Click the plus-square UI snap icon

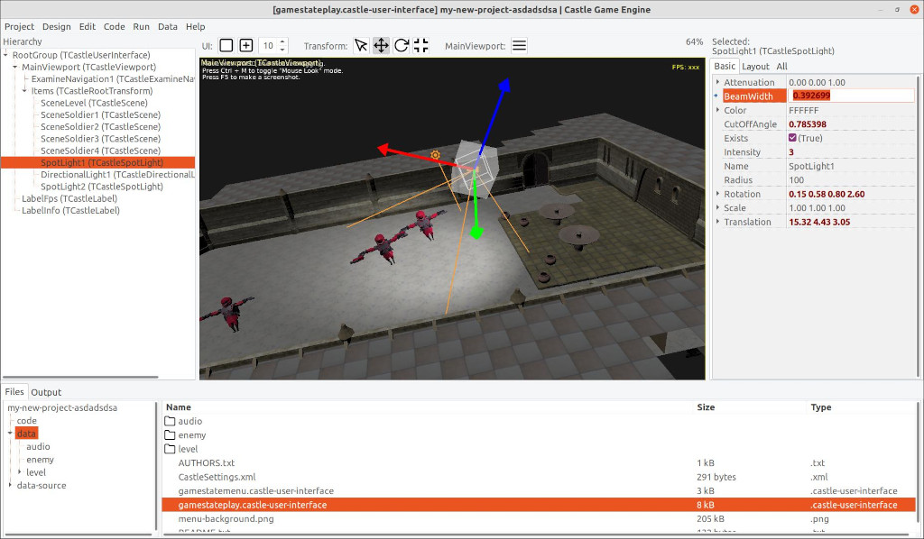click(x=245, y=46)
